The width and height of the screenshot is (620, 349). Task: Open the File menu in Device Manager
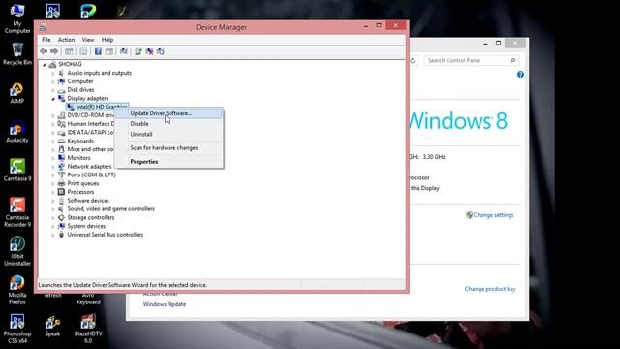(x=46, y=40)
